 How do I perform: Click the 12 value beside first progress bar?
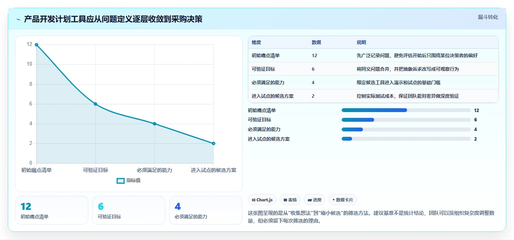[476, 110]
